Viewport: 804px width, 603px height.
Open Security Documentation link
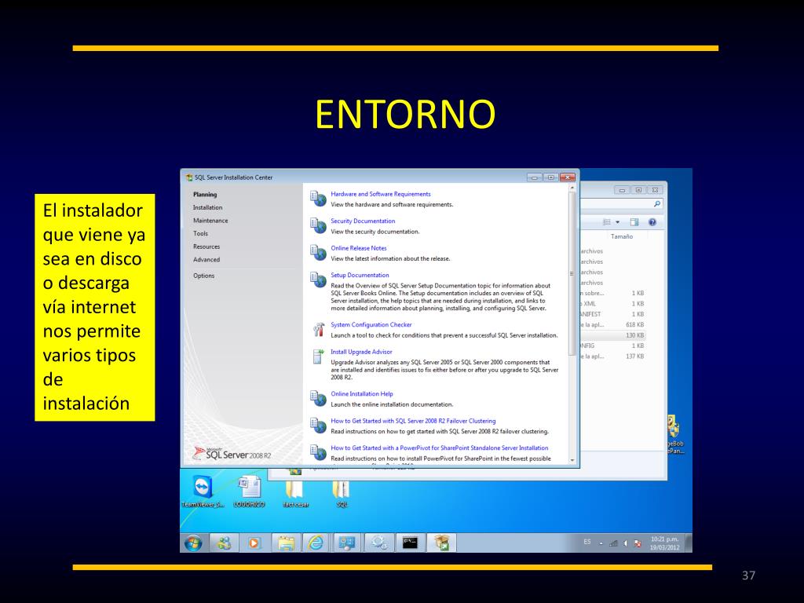coord(363,221)
